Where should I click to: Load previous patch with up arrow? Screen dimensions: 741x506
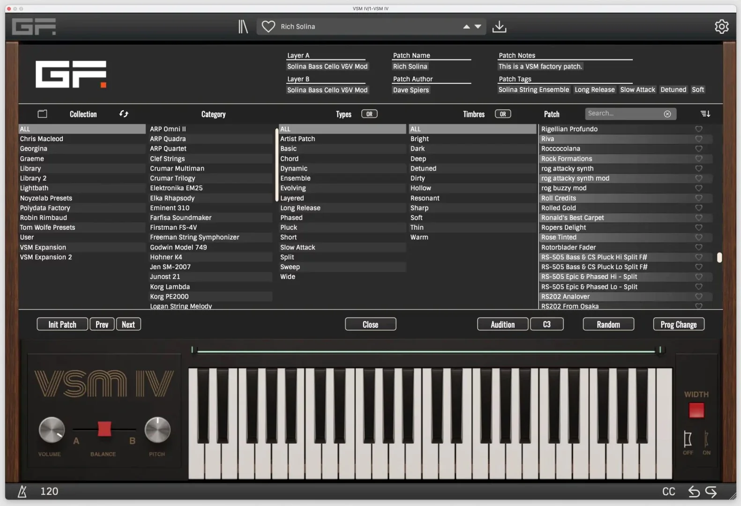point(466,27)
